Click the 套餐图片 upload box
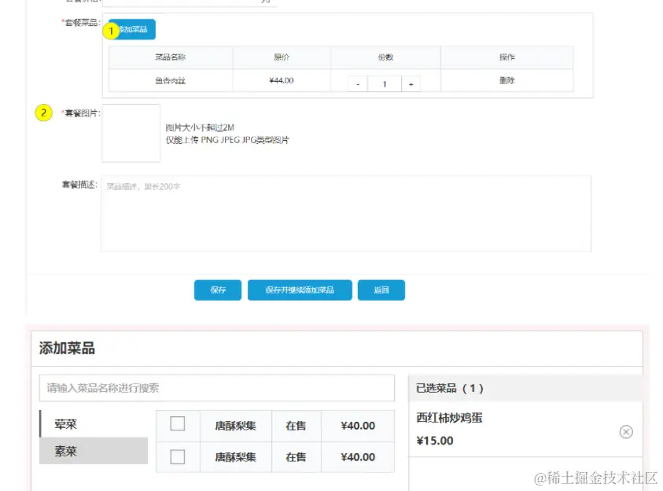Image resolution: width=663 pixels, height=491 pixels. [131, 133]
